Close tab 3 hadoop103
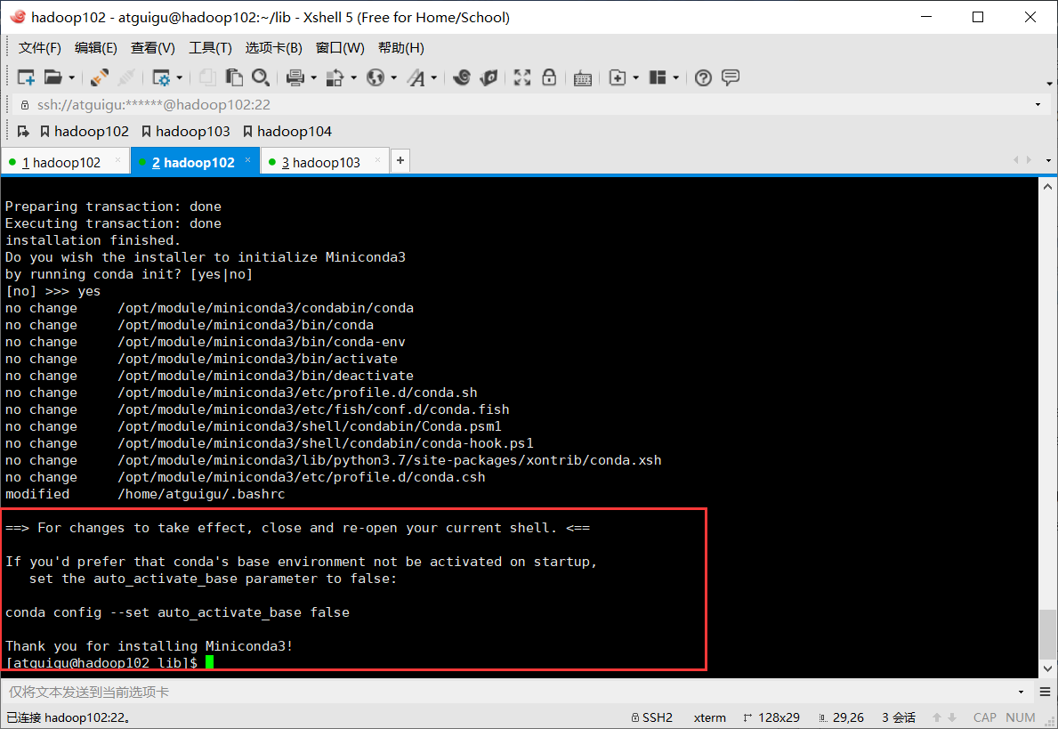The width and height of the screenshot is (1058, 729). click(x=377, y=160)
